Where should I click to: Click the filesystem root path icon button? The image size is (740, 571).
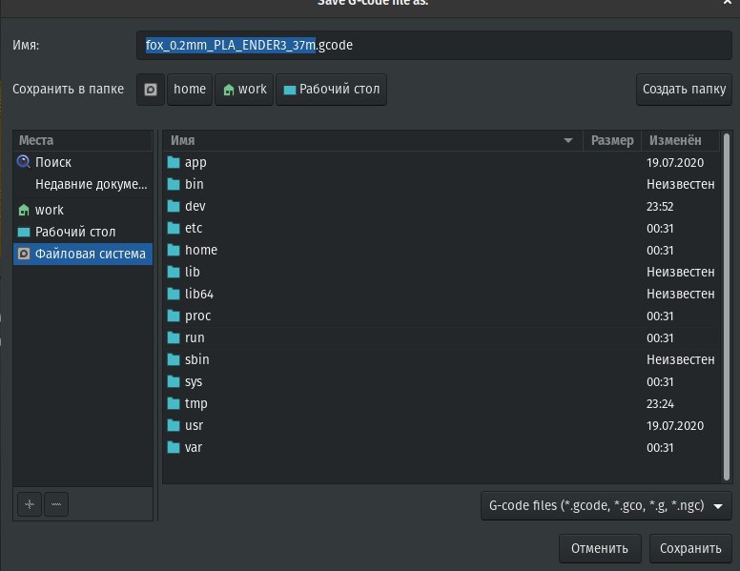coord(151,90)
